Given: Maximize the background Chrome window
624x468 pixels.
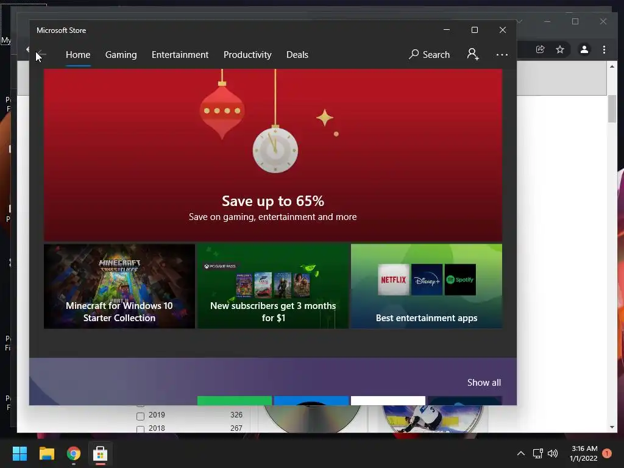Looking at the screenshot, I should [x=575, y=21].
